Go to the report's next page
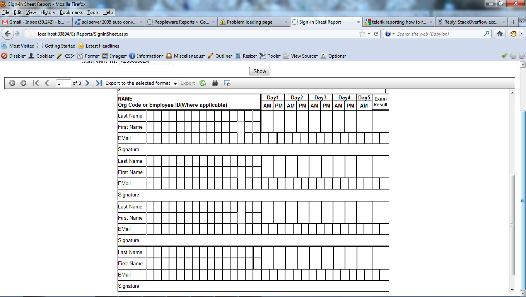Viewport: 526px width, 297px height. click(87, 83)
